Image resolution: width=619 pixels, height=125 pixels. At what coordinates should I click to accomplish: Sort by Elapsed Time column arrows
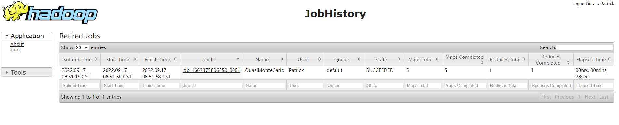point(609,59)
